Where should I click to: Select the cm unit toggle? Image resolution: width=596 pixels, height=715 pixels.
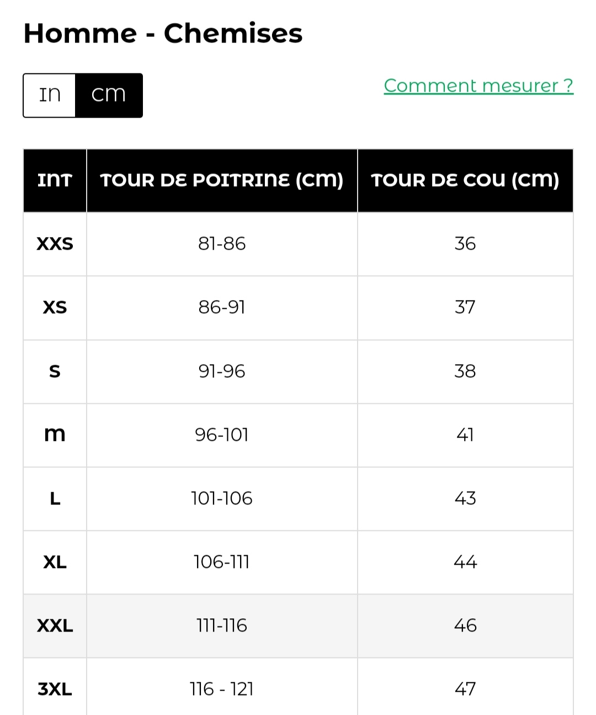[109, 95]
